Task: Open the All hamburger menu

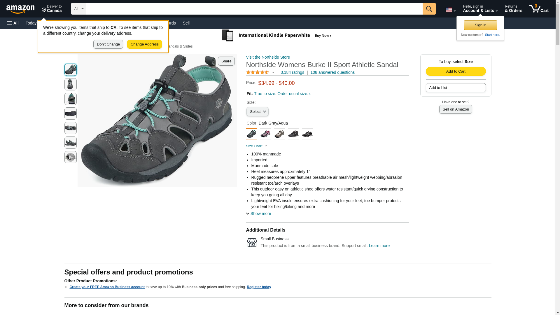Action: (13, 23)
